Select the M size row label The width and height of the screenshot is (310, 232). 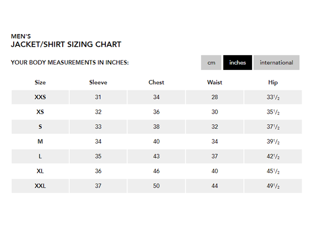40,142
